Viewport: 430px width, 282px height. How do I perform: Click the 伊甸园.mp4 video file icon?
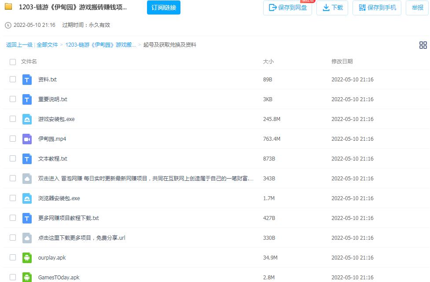click(x=27, y=139)
